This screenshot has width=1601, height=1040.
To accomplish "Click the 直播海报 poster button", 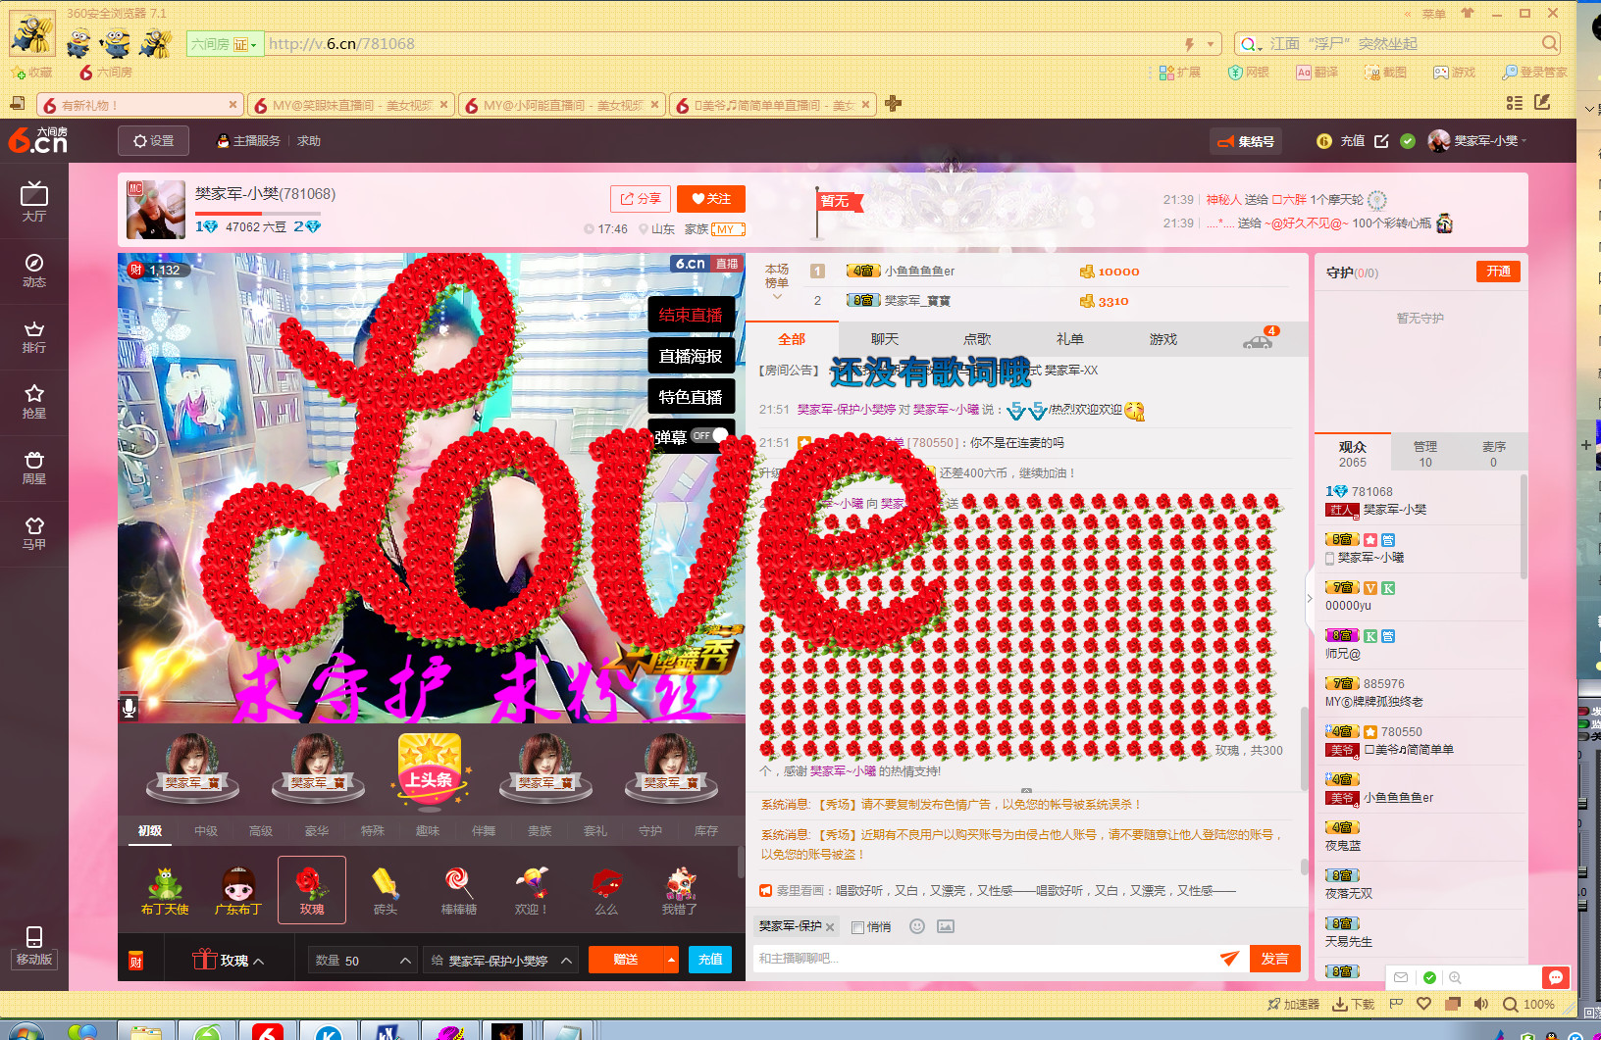I will 691,356.
